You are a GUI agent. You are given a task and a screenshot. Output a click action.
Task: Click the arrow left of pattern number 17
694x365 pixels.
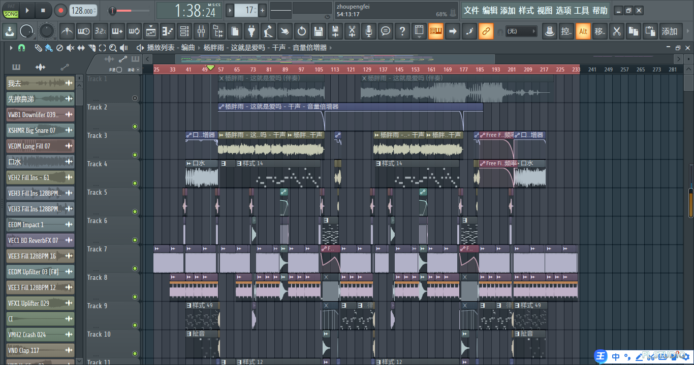(230, 10)
